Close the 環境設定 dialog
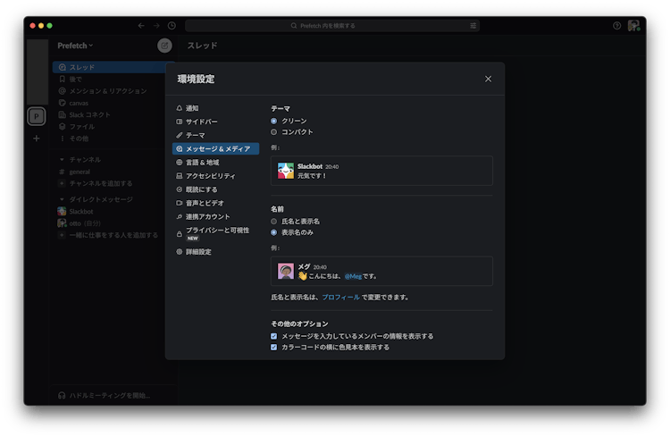This screenshot has height=437, width=670. (488, 80)
